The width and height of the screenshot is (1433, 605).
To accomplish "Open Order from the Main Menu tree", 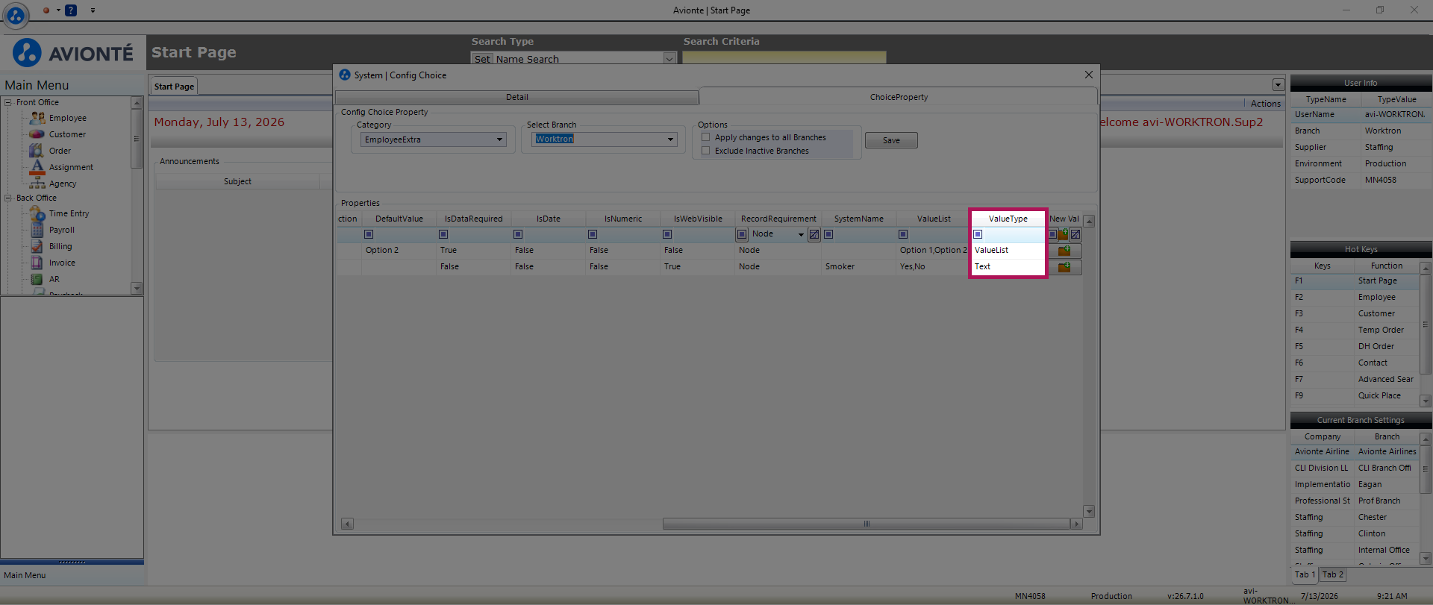I will [x=60, y=151].
